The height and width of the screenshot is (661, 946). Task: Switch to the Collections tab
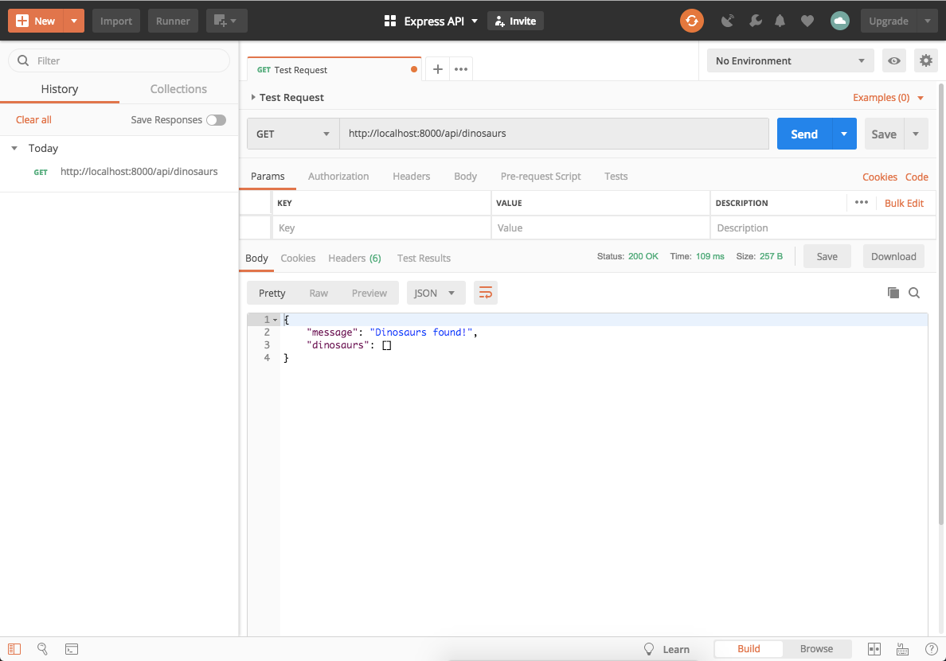[178, 88]
